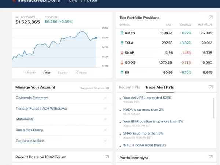Open the IBKR position up 5% alert
This screenshot has width=220, height=165.
153,121
